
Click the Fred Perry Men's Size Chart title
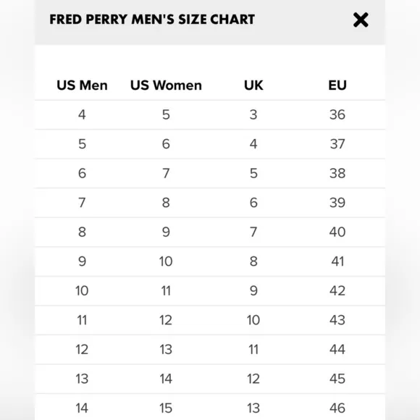click(152, 20)
